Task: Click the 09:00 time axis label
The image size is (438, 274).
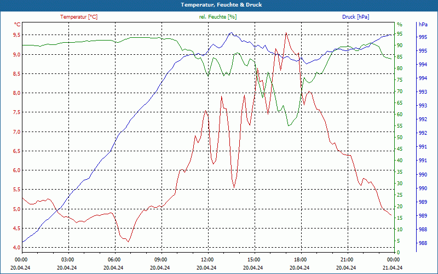Action: point(160,259)
